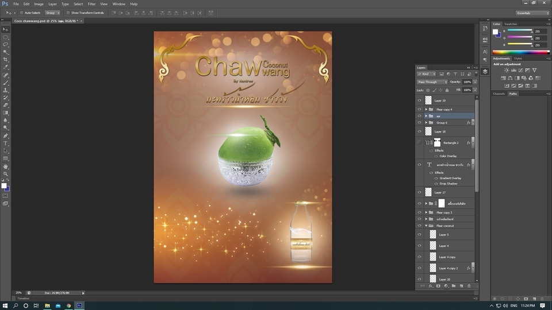Filter layers by type layers
Image resolution: width=552 pixels, height=310 pixels.
pos(455,74)
